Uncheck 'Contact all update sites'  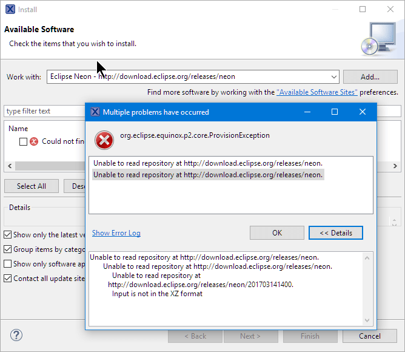pyautogui.click(x=8, y=279)
